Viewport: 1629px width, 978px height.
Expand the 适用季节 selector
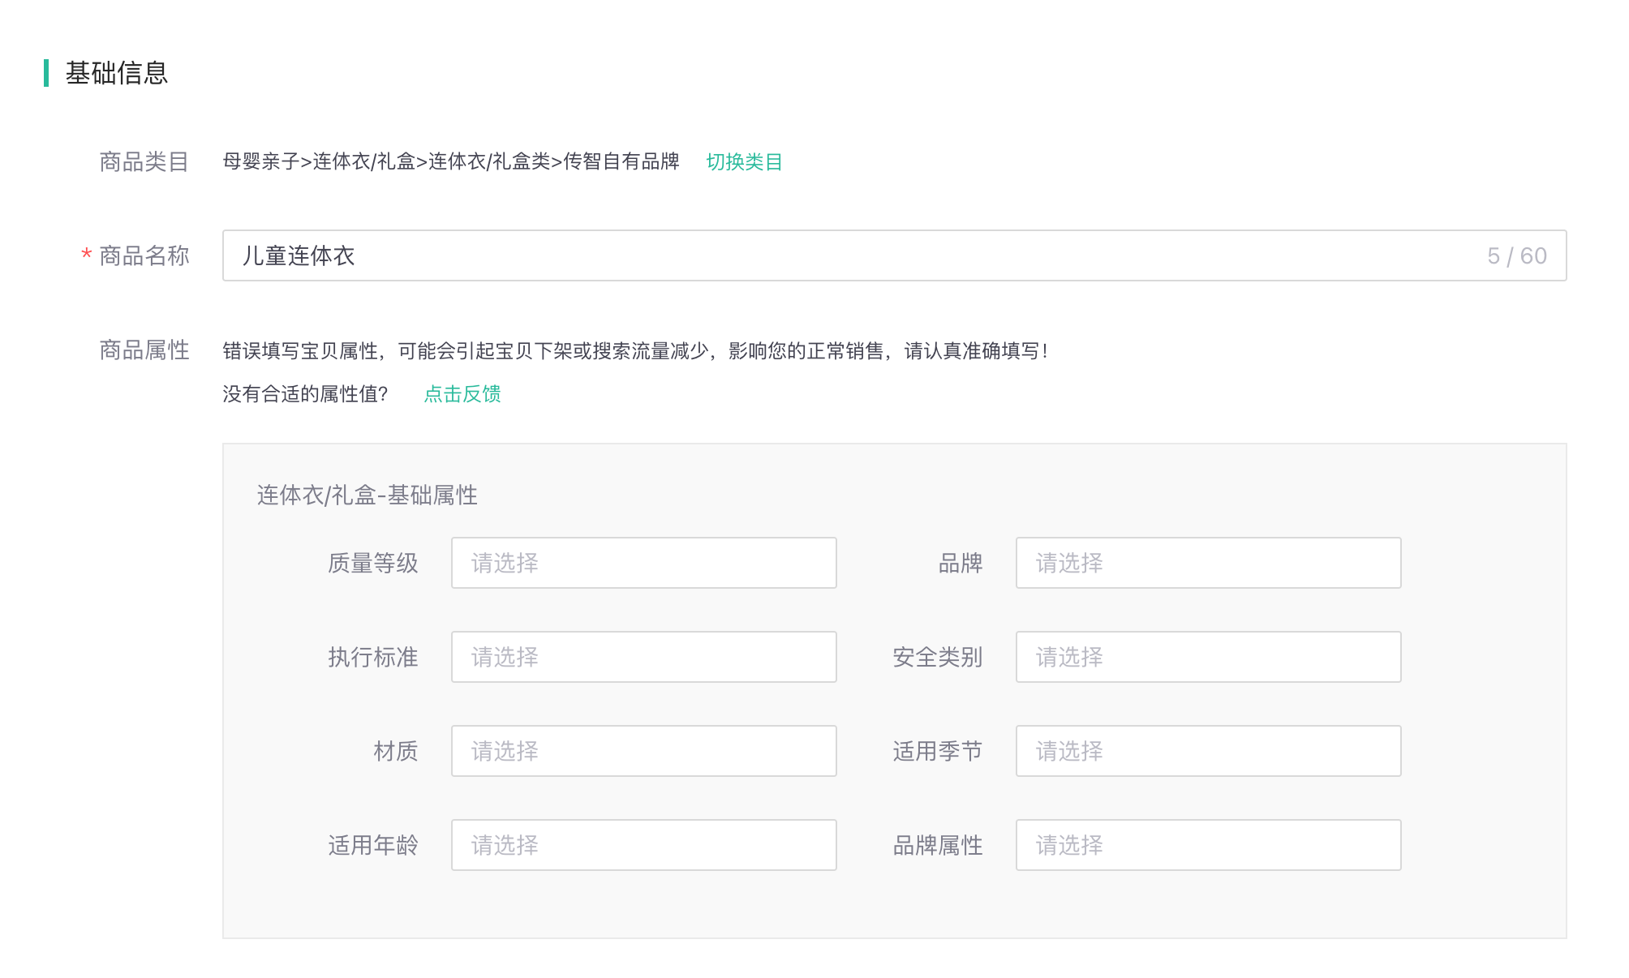(x=1208, y=751)
